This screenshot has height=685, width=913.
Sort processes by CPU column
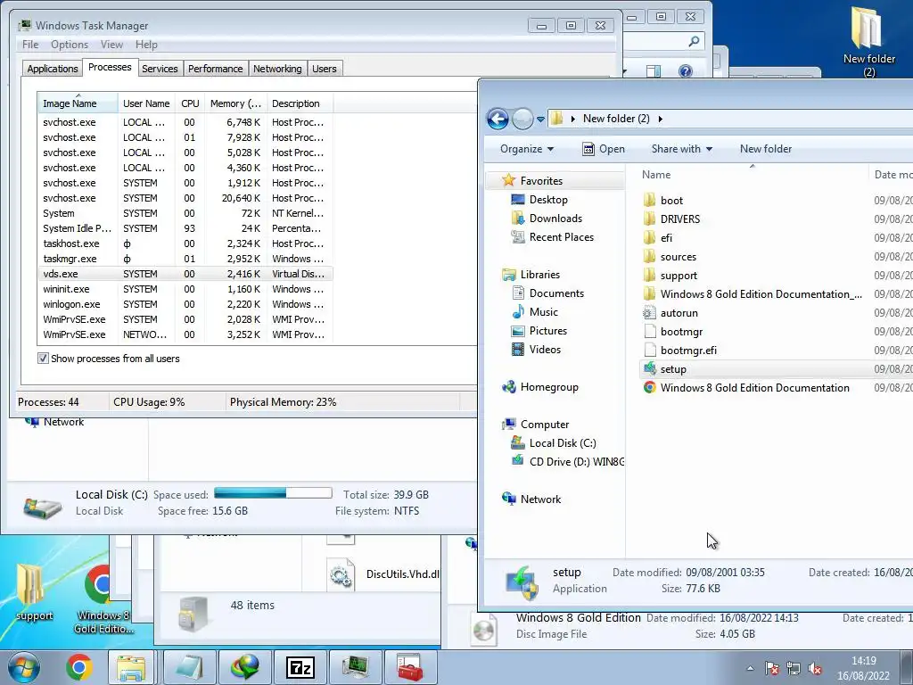point(190,103)
